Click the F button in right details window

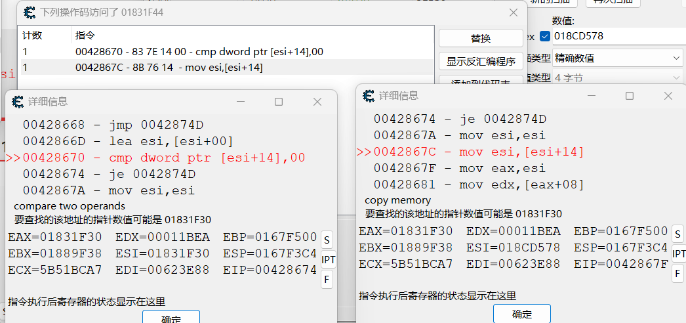[678, 274]
